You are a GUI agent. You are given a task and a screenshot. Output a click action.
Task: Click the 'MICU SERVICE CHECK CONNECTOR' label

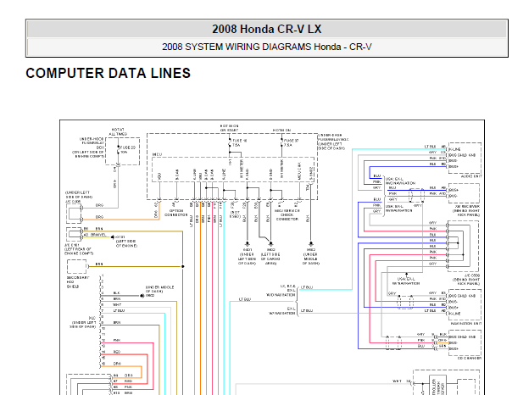[287, 214]
